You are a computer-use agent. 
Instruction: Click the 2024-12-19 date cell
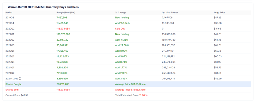coord(12,79)
